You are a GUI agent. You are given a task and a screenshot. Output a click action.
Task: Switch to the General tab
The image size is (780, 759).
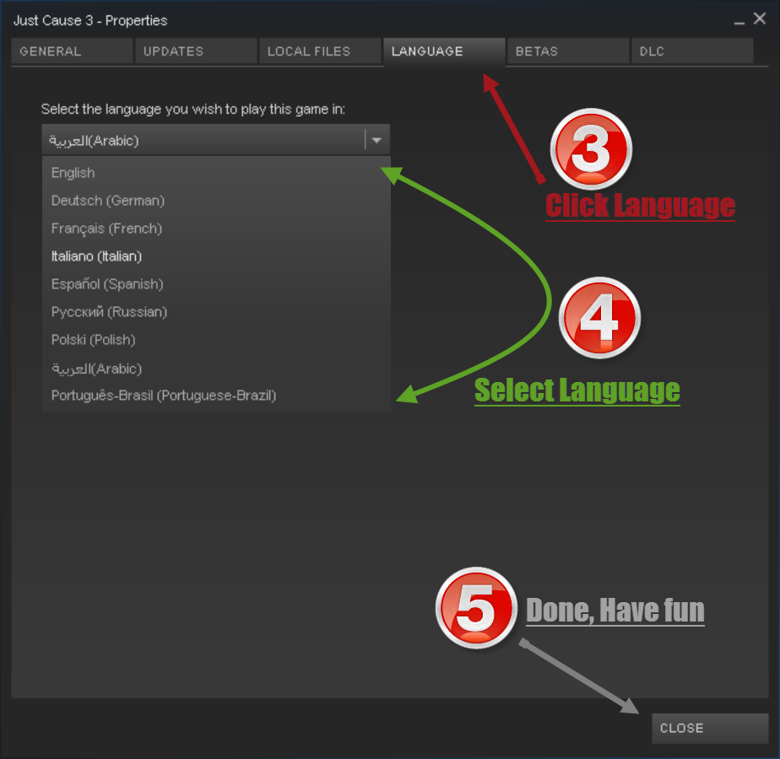click(x=72, y=51)
